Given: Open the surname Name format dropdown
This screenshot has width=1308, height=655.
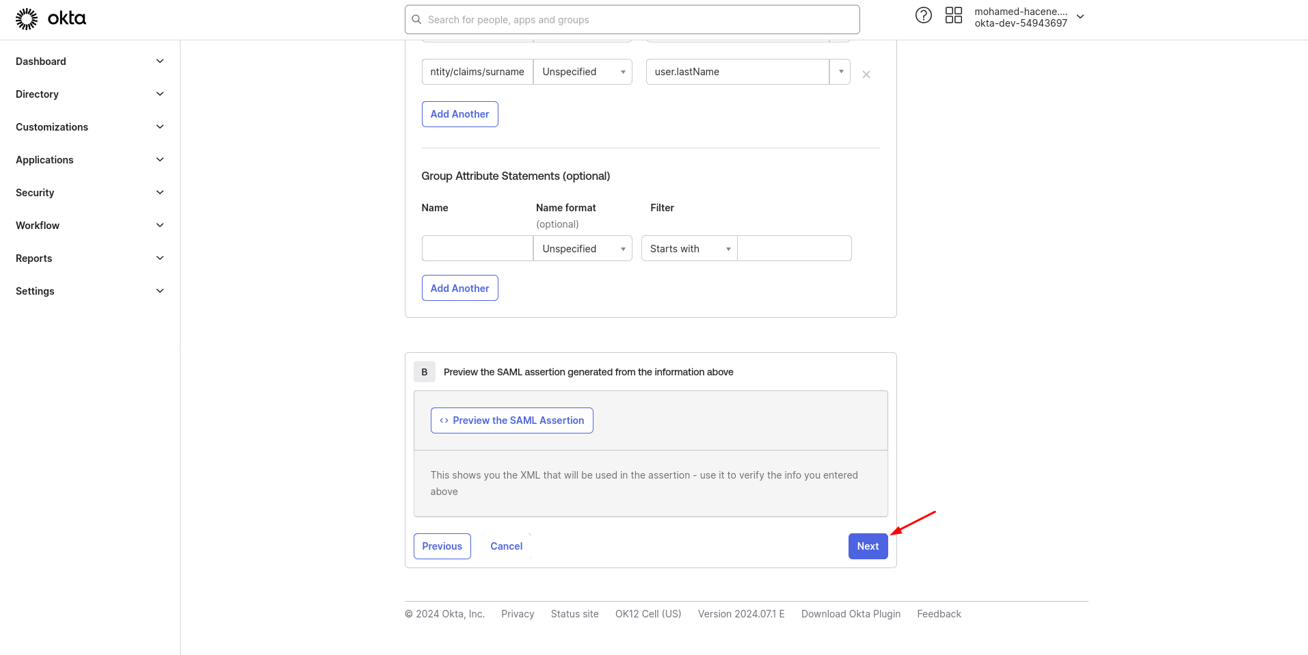Looking at the screenshot, I should tap(583, 72).
